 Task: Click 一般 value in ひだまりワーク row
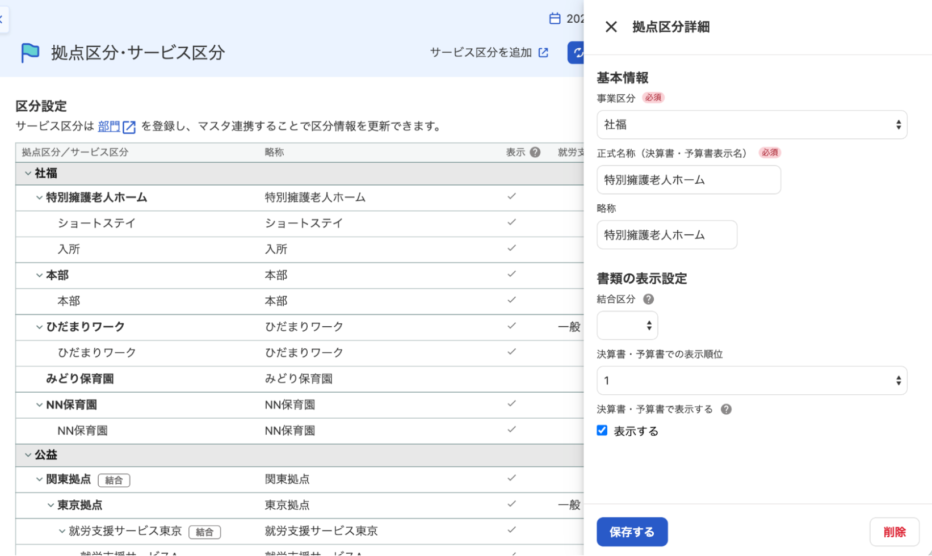(x=569, y=327)
